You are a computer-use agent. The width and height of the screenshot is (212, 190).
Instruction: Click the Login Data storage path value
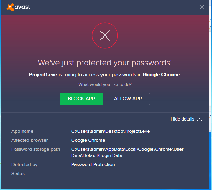pos(127,152)
